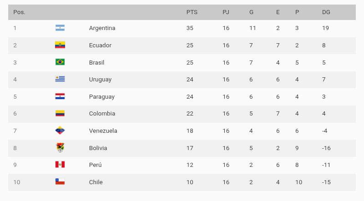Click Argentina's 35 points value
The width and height of the screenshot is (364, 201).
pos(190,28)
